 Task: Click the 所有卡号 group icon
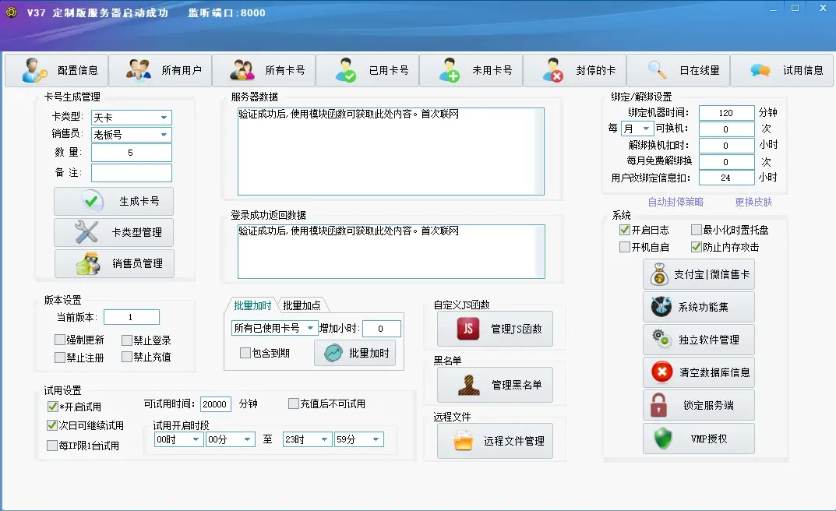[x=242, y=70]
